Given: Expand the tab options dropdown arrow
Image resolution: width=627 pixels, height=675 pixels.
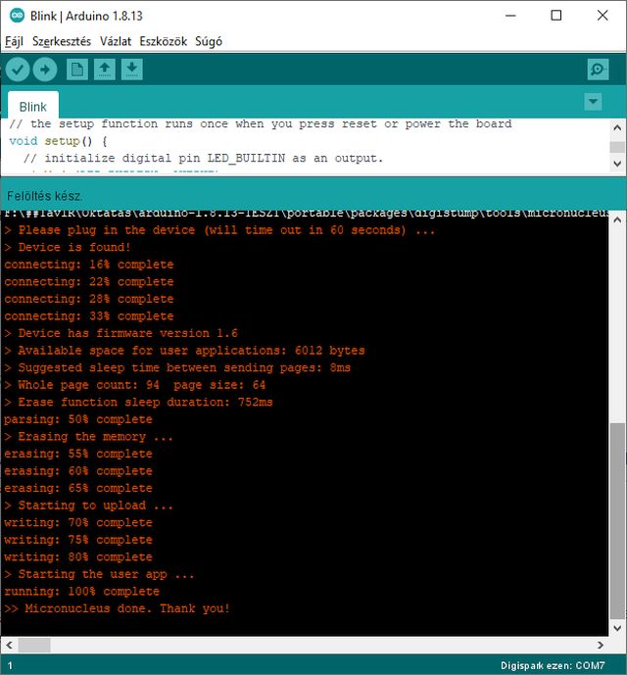Looking at the screenshot, I should 593,102.
